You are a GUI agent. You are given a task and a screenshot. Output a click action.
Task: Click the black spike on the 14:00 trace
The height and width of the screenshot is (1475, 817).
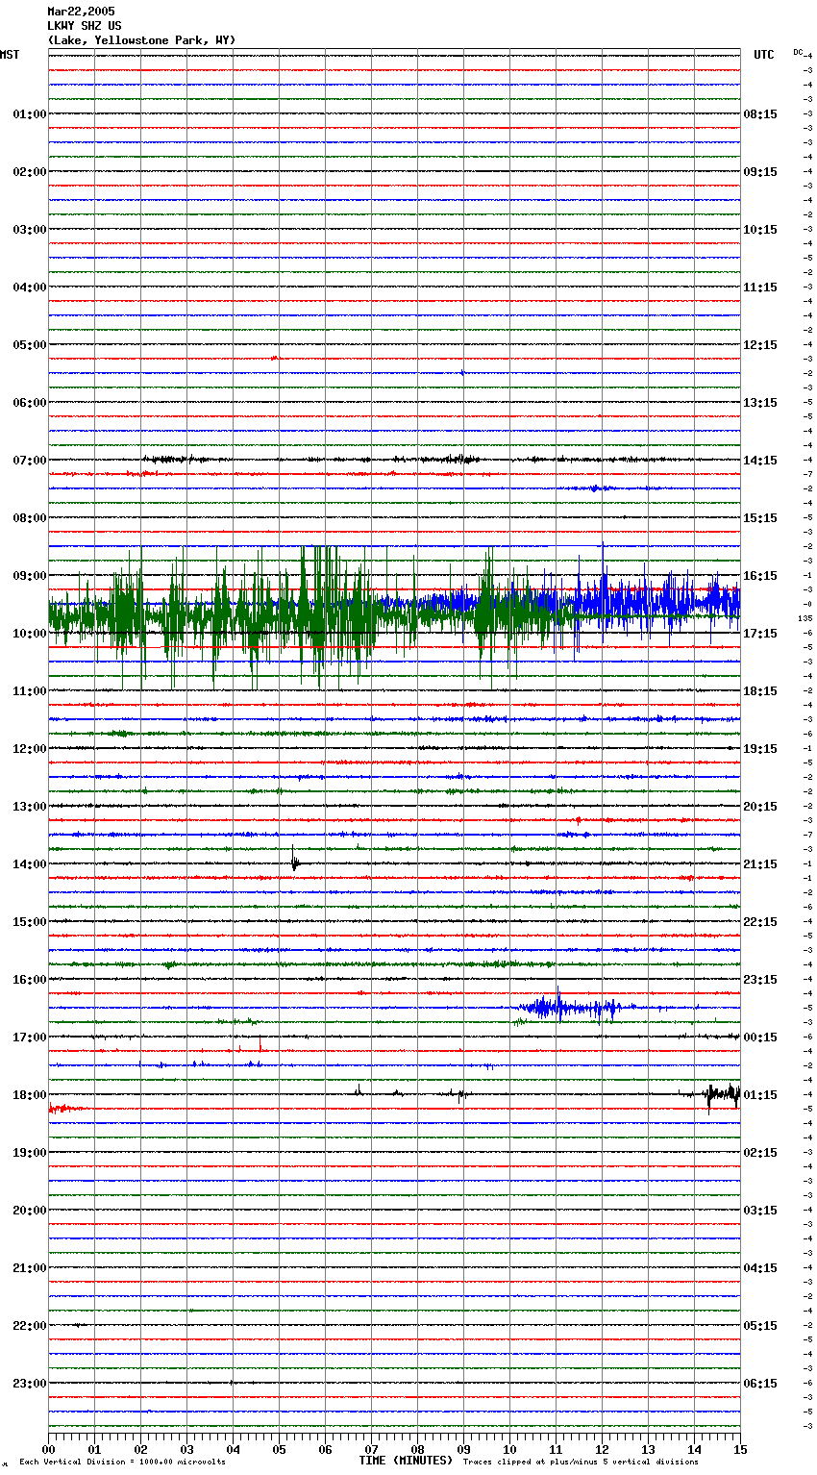[x=294, y=859]
